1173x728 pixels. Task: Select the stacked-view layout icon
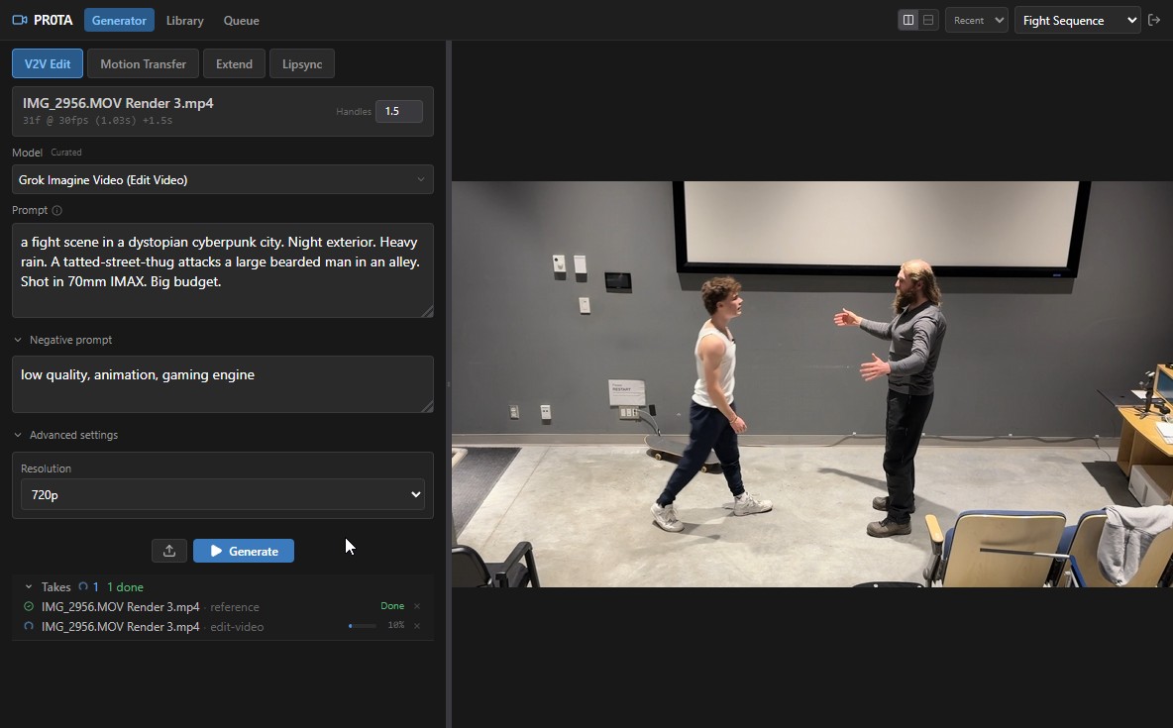(x=927, y=20)
